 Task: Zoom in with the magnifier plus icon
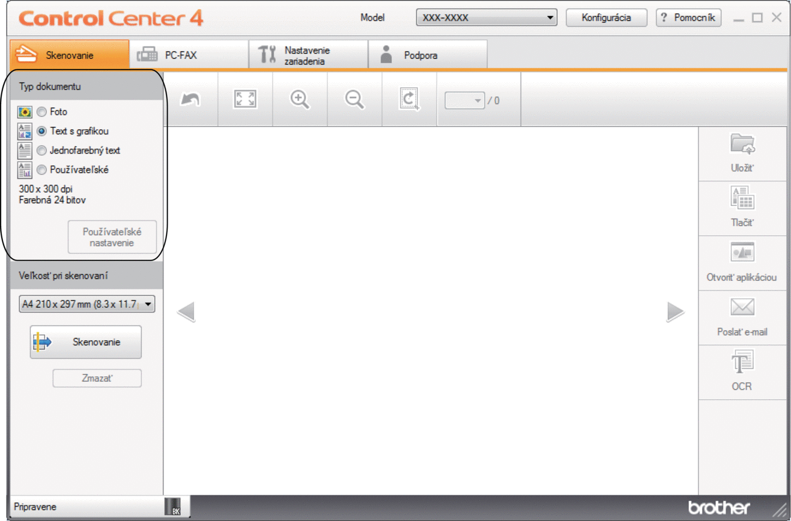coord(300,100)
